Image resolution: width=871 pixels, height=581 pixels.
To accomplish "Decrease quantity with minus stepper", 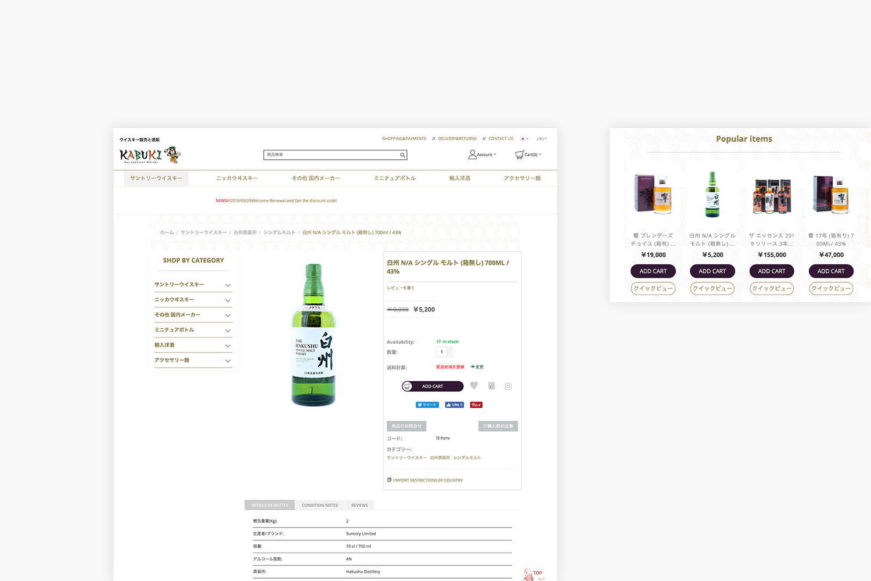I will (450, 354).
